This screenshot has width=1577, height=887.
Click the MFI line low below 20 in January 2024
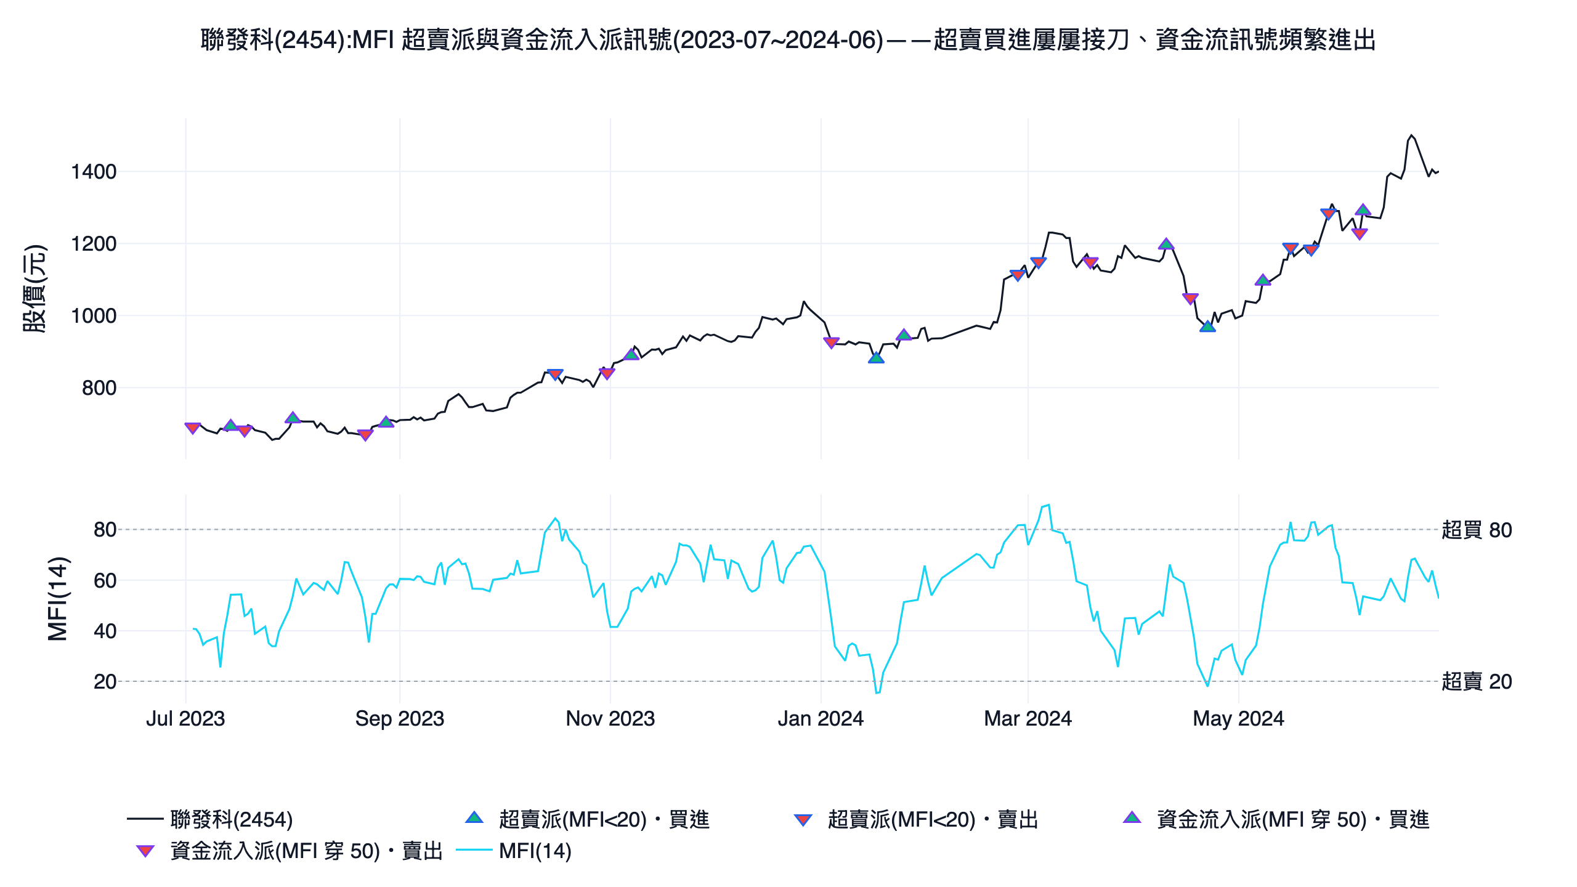pyautogui.click(x=877, y=692)
